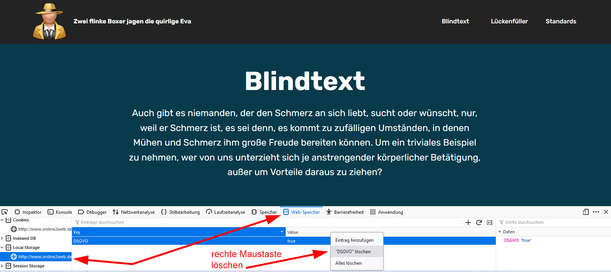Open the Key column header dropdown arrow

282,232
